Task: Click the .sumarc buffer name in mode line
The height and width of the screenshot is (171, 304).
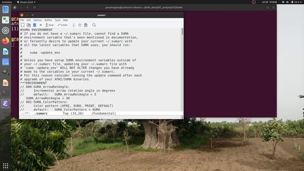Action: 41,114
